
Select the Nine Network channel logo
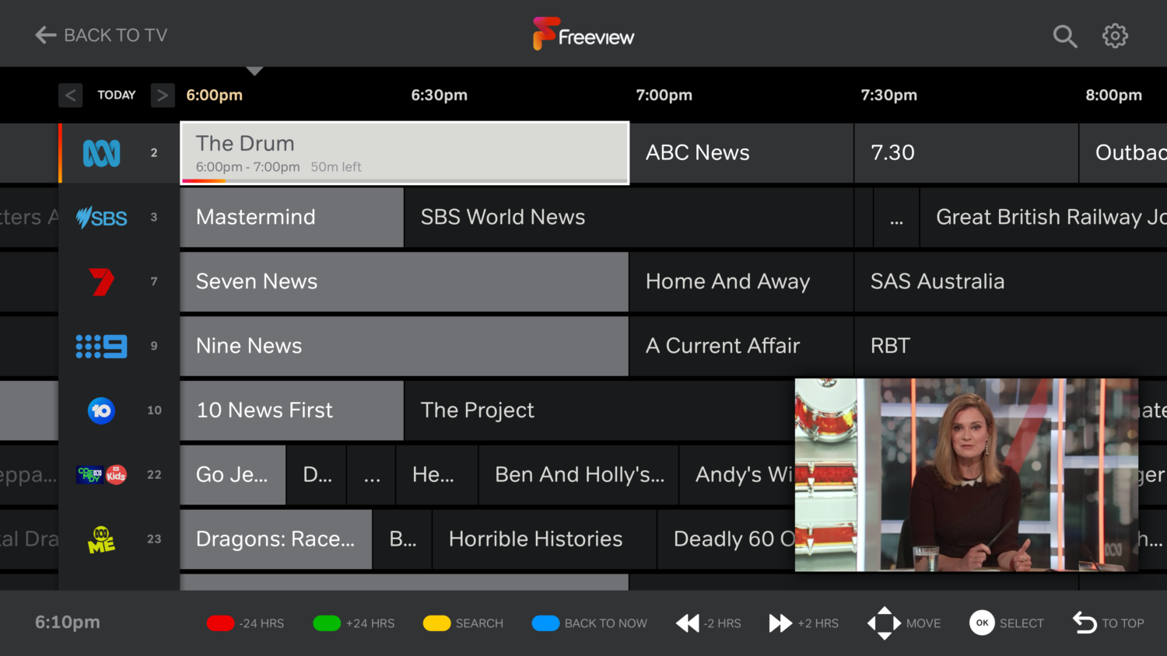tap(101, 346)
